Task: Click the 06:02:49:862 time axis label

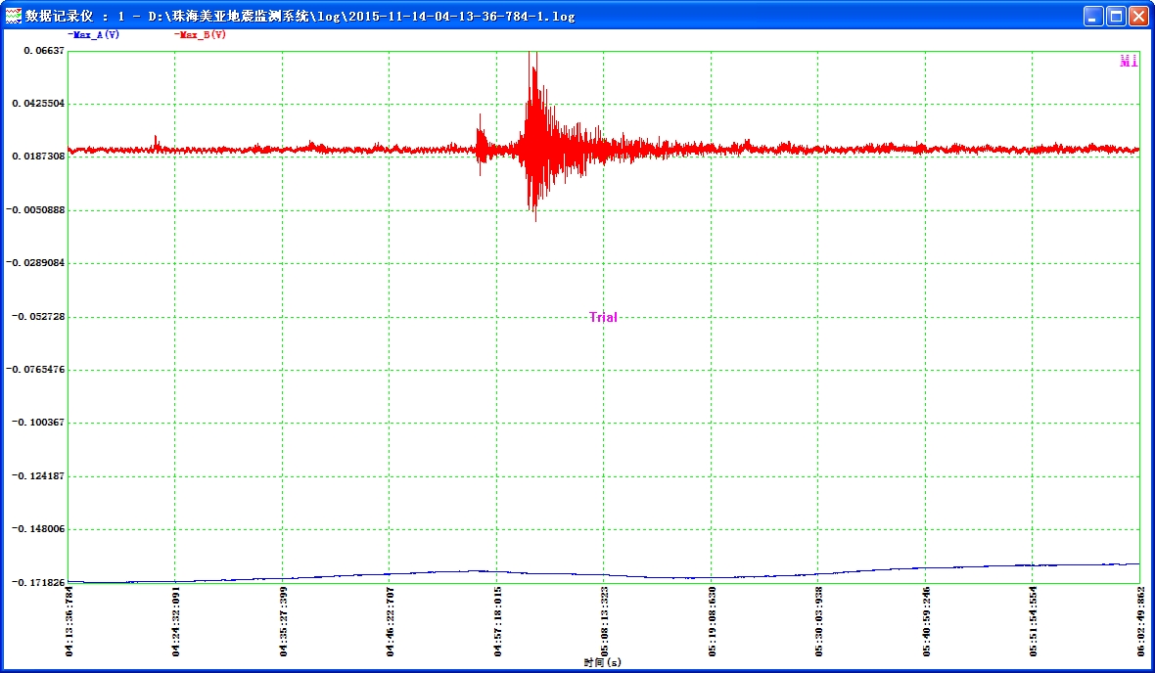Action: pyautogui.click(x=1139, y=621)
